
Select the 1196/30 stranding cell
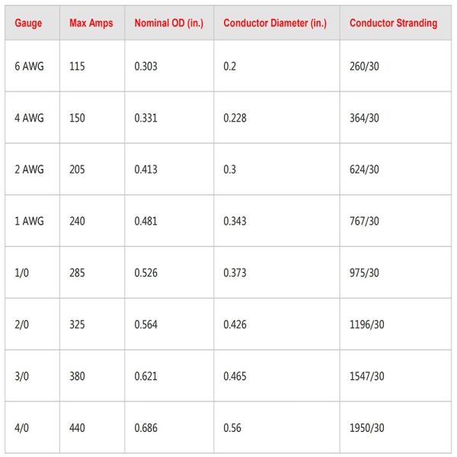point(367,324)
